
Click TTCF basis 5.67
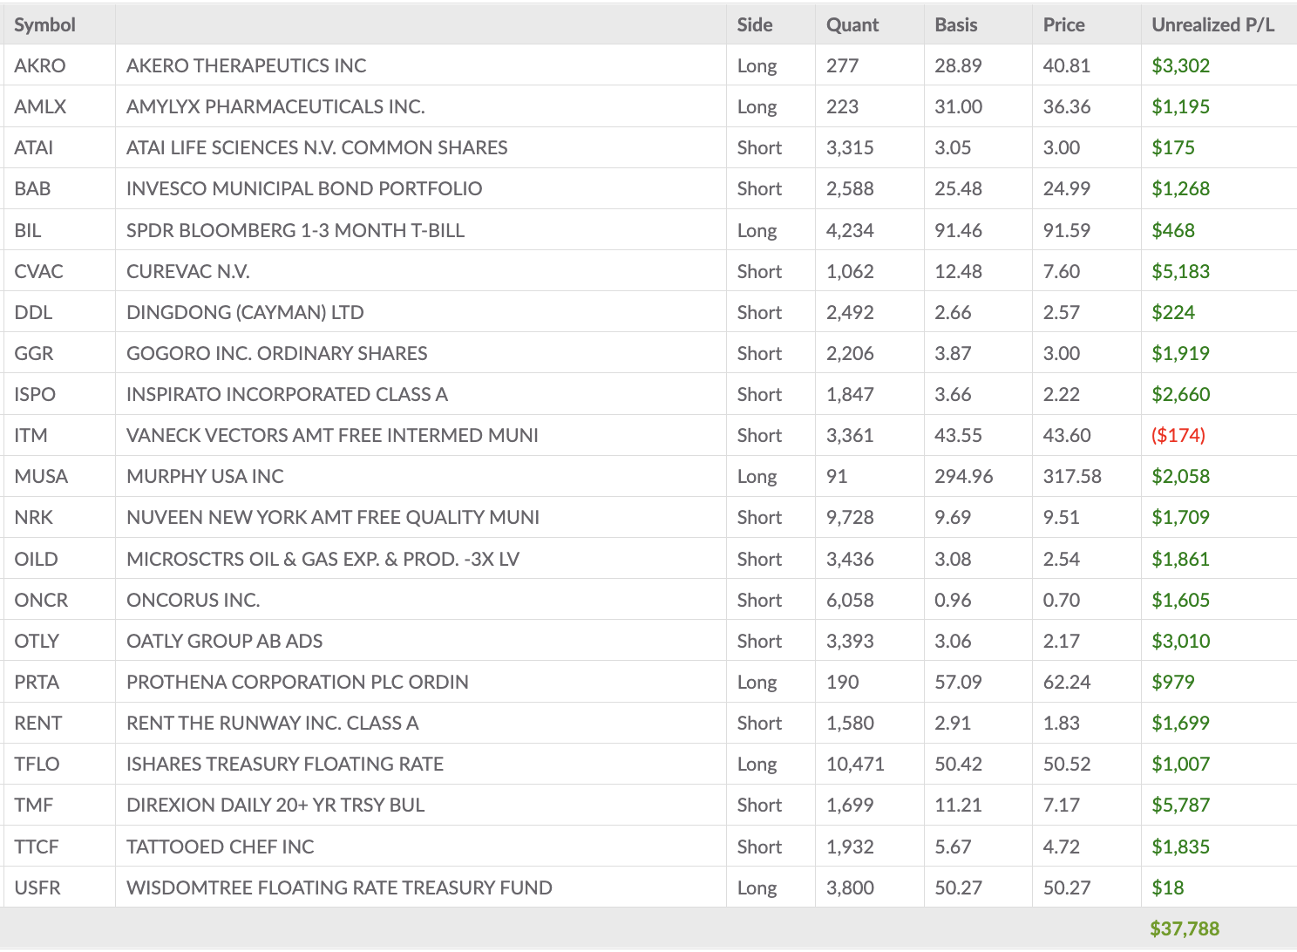tap(953, 847)
